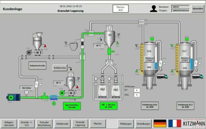This screenshot has height=129, width=206.
Task: Open the Mischer page from bottom bar
Action: (x=98, y=124)
